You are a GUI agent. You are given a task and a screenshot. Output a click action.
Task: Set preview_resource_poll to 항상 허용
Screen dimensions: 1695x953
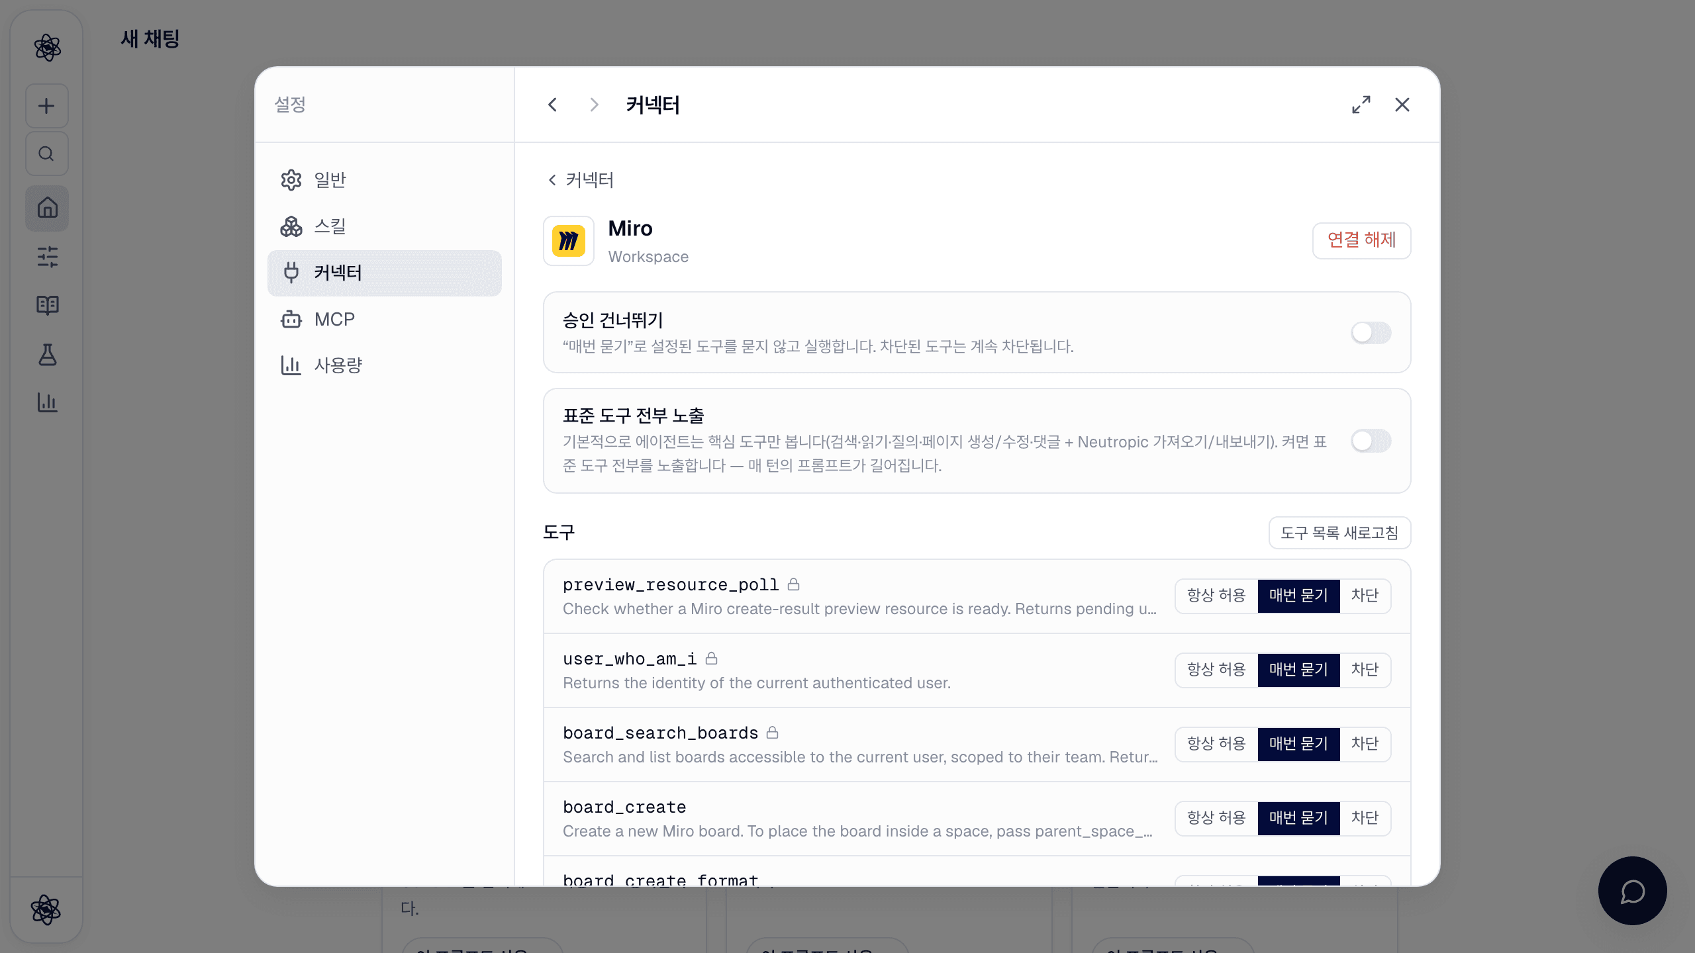tap(1216, 596)
